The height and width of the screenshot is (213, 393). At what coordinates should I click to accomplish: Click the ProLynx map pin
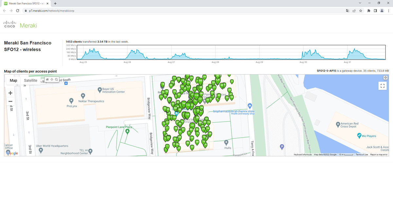[71, 101]
